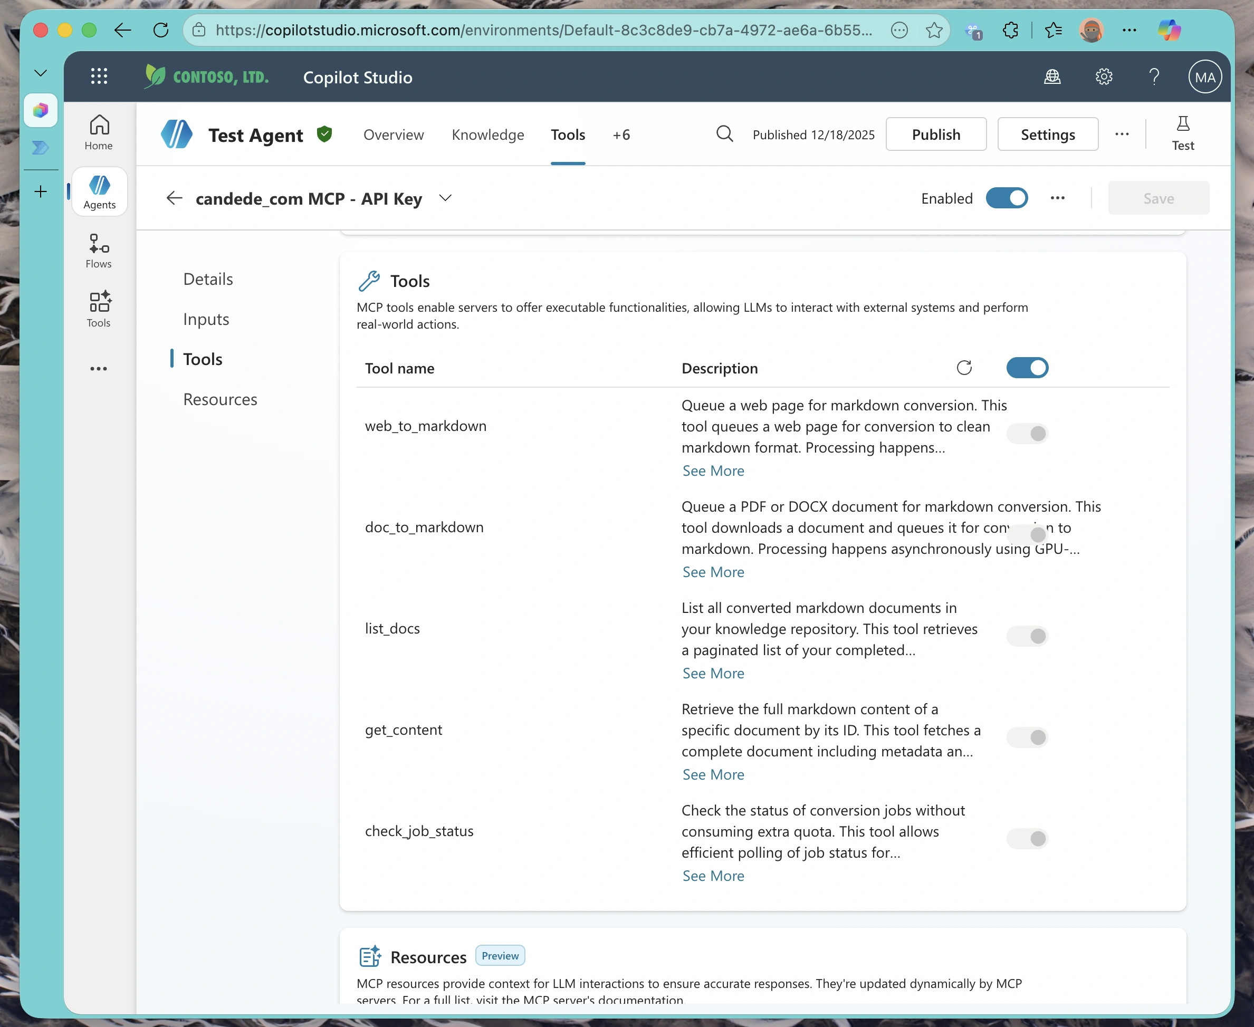Select Agents in the left sidebar
Screen dimensions: 1254x1027
(99, 191)
